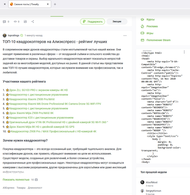Click the AliExpress tag
The height and width of the screenshot is (195, 190).
[8, 188]
